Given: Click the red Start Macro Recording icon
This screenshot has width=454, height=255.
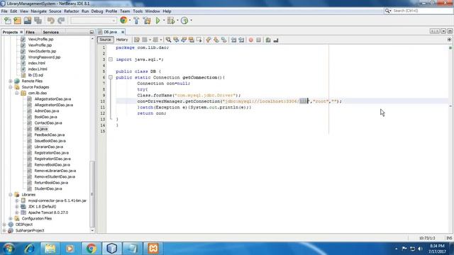Looking at the screenshot, I should [250, 40].
